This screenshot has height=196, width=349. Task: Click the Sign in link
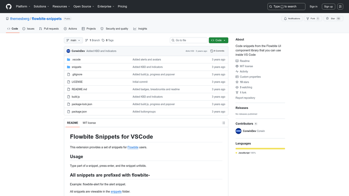(x=313, y=7)
